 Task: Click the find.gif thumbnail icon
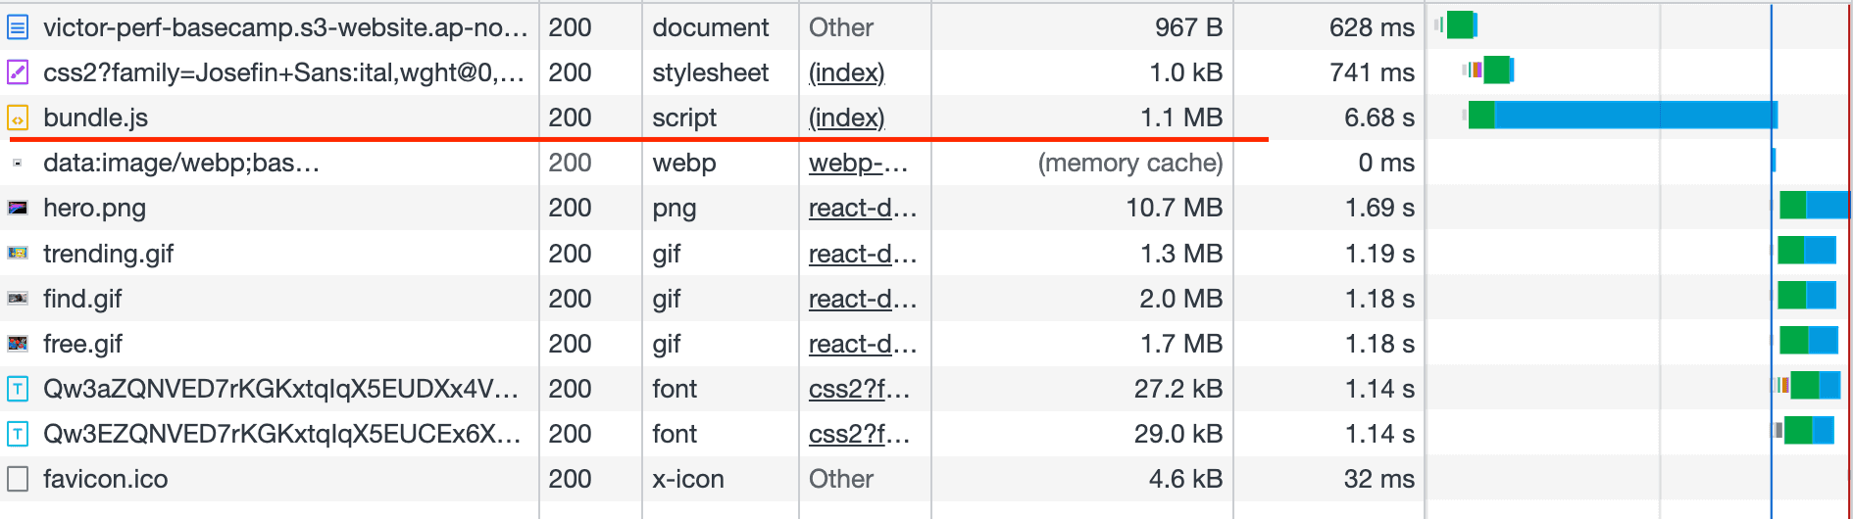pyautogui.click(x=18, y=299)
